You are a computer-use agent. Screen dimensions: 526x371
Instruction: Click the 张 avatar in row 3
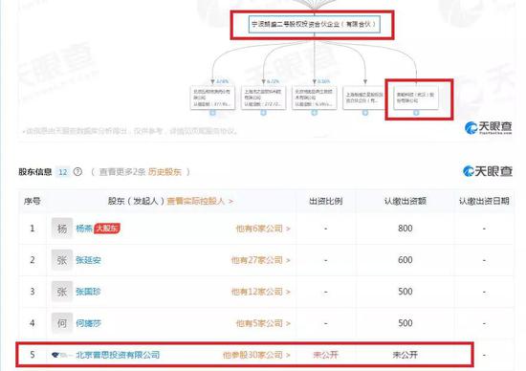[62, 292]
